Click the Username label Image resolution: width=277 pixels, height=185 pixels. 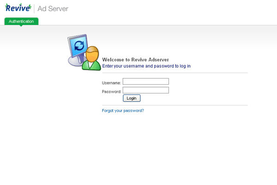click(x=111, y=83)
